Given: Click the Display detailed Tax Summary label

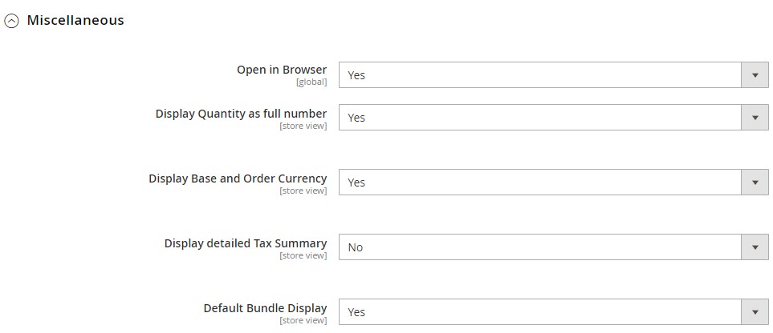Looking at the screenshot, I should coord(246,243).
